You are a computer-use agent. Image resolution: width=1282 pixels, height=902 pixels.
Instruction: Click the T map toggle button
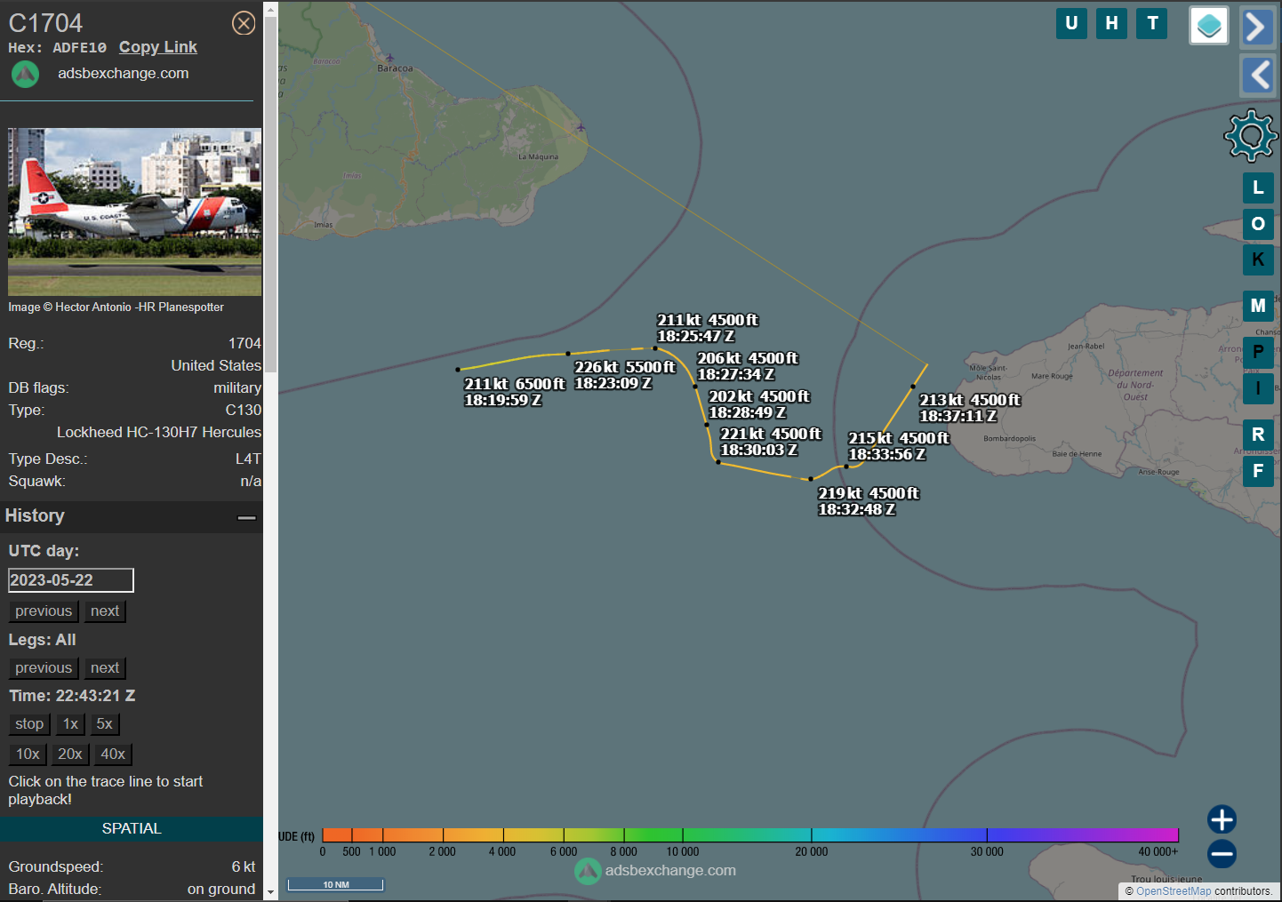tap(1153, 23)
